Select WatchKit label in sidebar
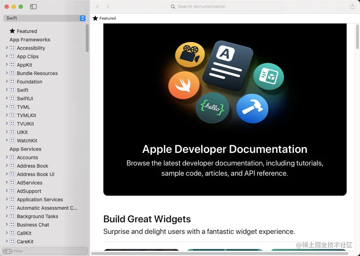This screenshot has width=360, height=256. point(27,141)
